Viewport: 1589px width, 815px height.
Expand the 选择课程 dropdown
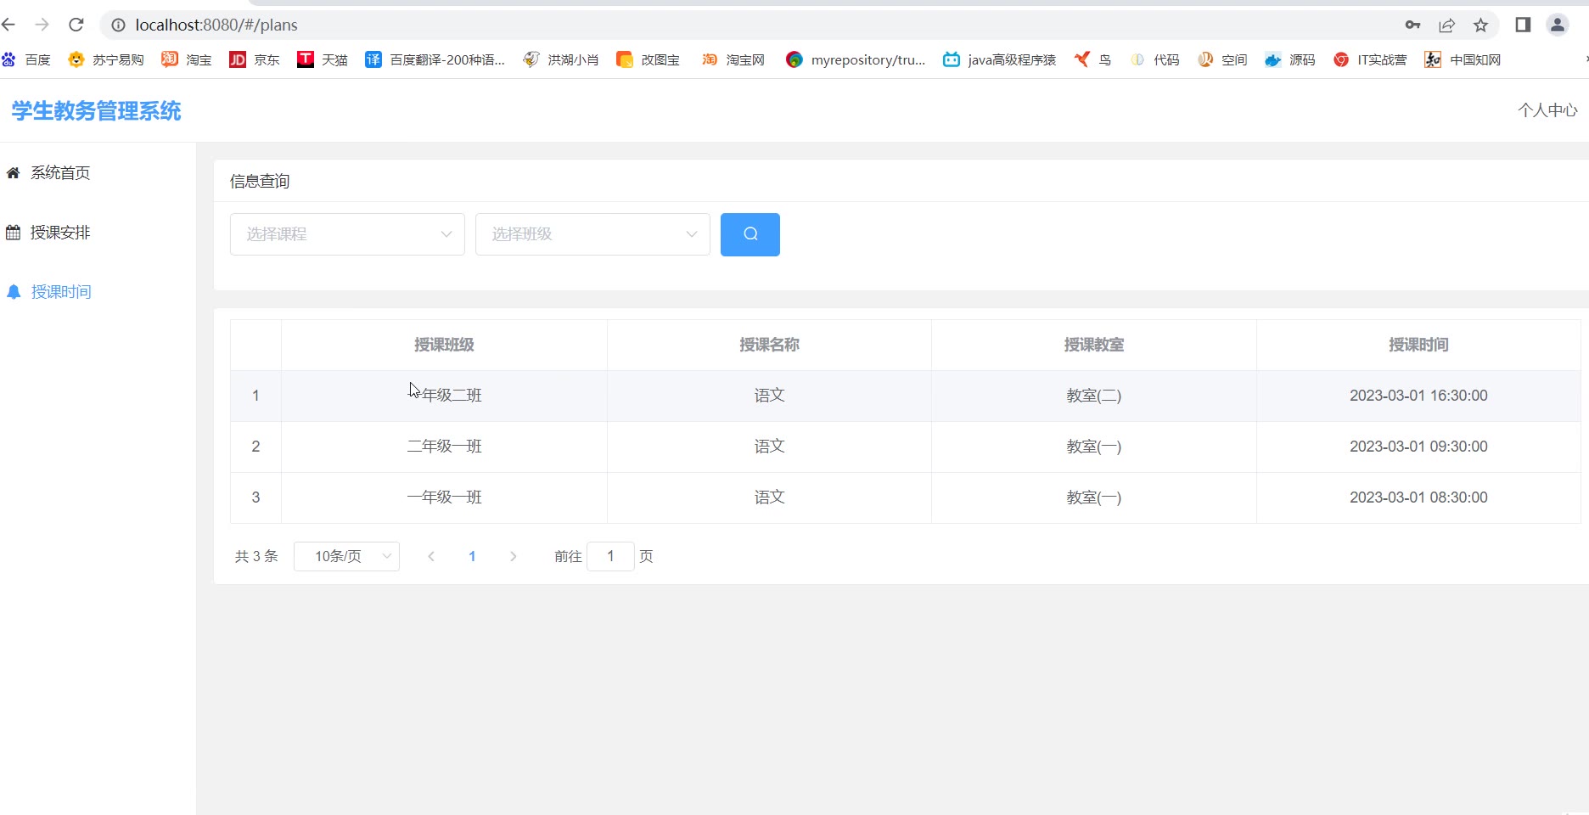[347, 234]
